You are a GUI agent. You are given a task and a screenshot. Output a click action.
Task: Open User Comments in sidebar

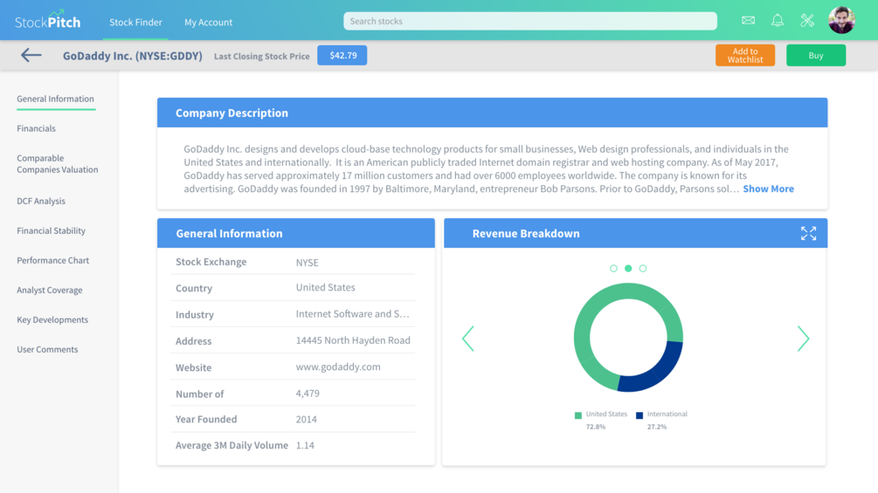click(x=47, y=349)
